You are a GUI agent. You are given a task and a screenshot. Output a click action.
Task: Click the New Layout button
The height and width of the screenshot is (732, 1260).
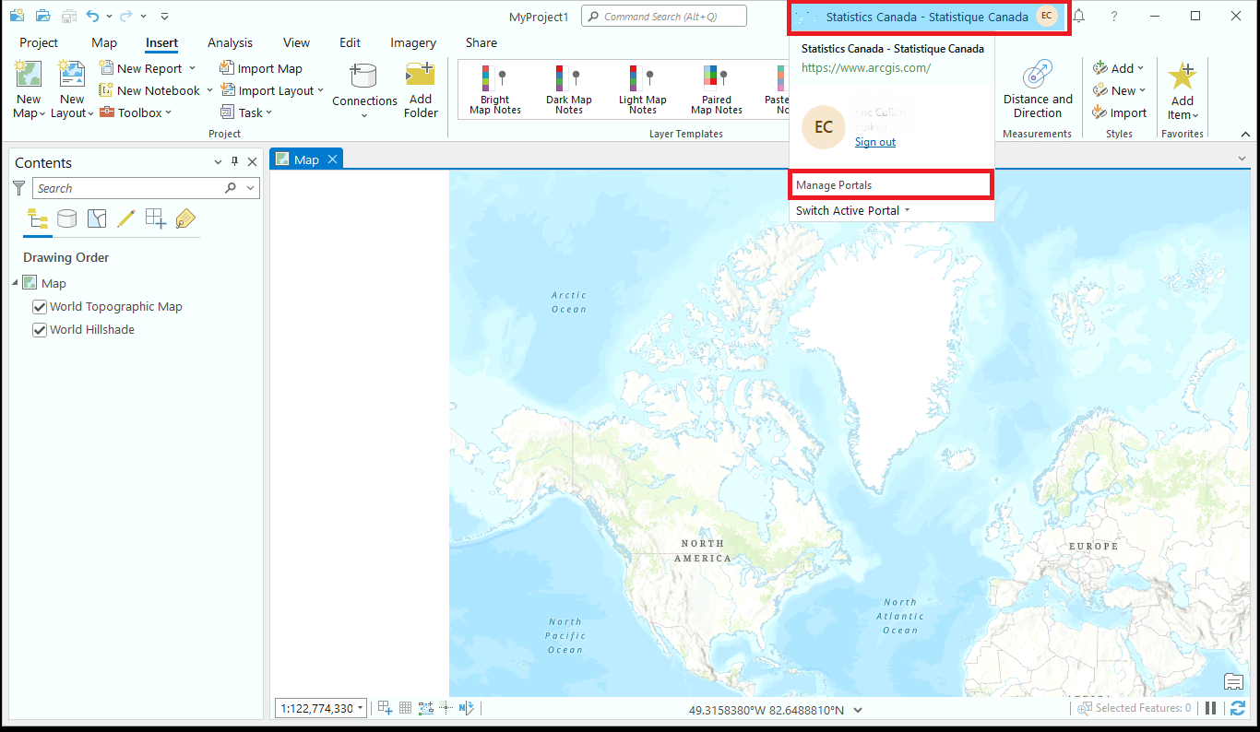tap(72, 89)
